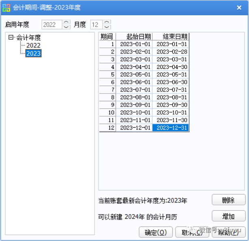The width and height of the screenshot is (249, 241).
Task: Select end date 2023-04-30 cell
Action: [x=171, y=67]
